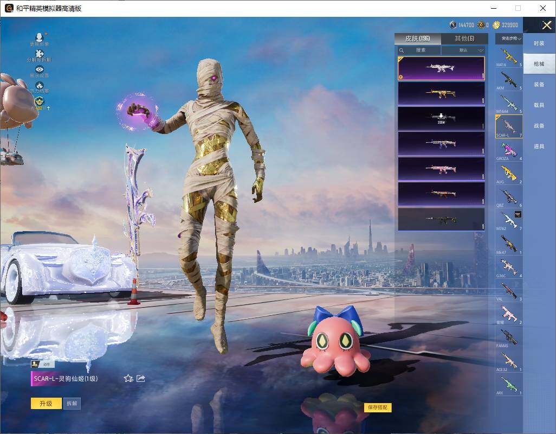The image size is (556, 434).
Task: Select the orange-brown sixth skin thumbnail
Action: point(441,194)
